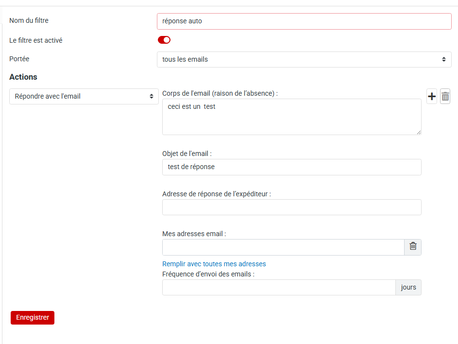Click the 'Portée' label text
Image resolution: width=458 pixels, height=344 pixels.
pyautogui.click(x=19, y=59)
